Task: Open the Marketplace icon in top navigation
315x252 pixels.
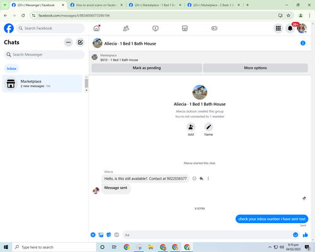Action: (x=185, y=28)
